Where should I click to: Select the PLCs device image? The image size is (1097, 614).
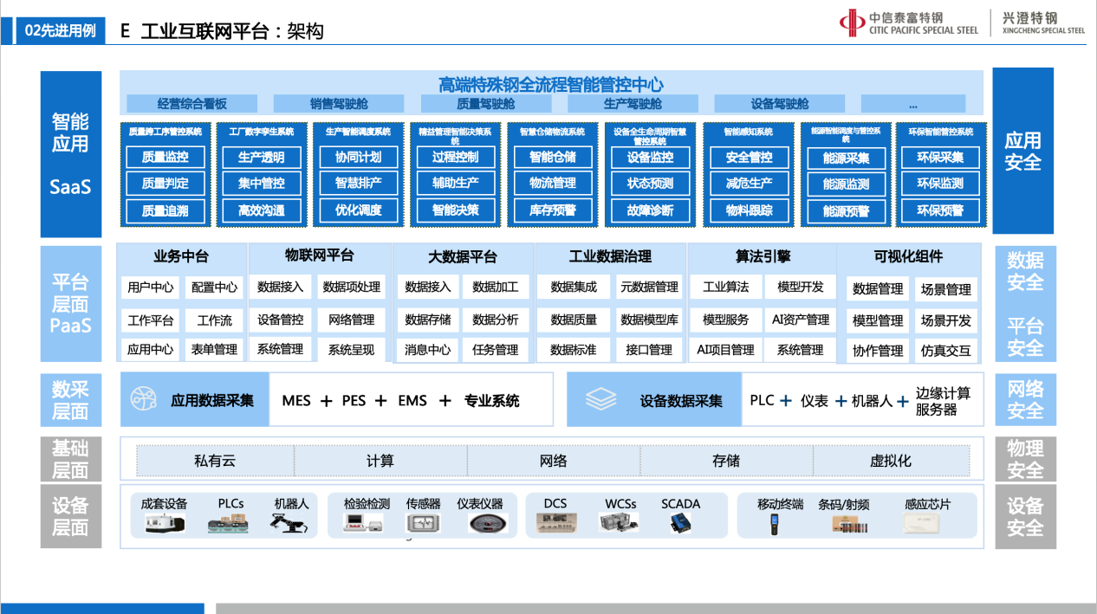pyautogui.click(x=229, y=523)
